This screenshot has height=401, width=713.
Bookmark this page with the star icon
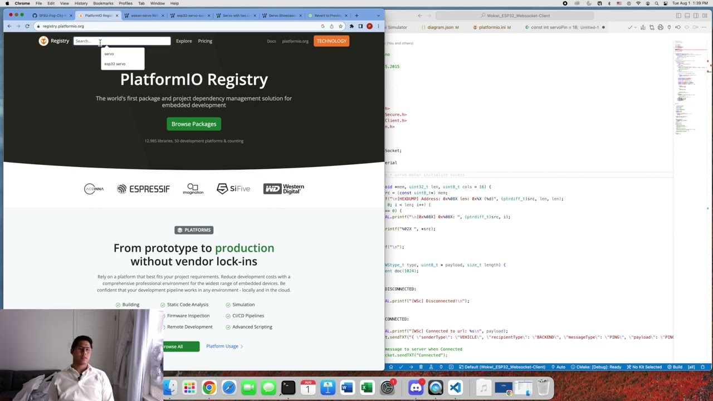pyautogui.click(x=340, y=26)
